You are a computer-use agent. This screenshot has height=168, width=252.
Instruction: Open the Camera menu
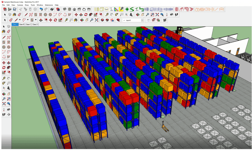click(20, 5)
